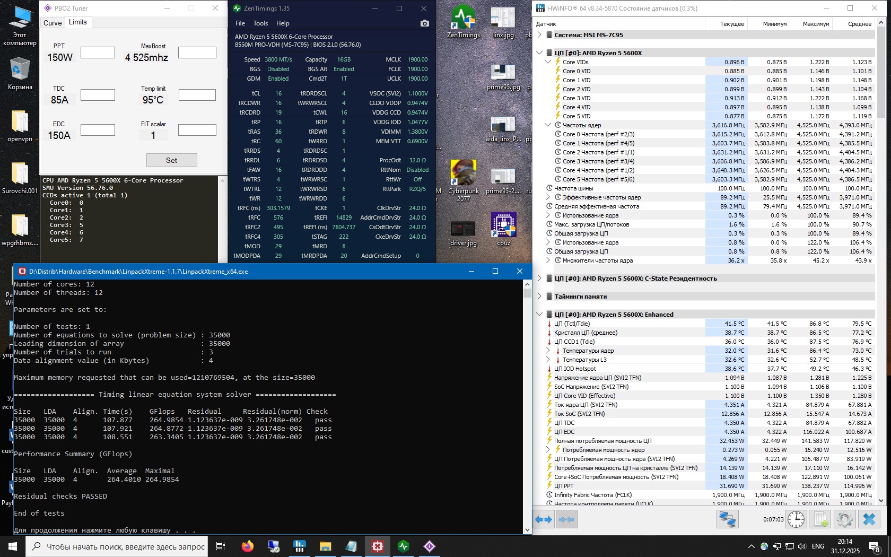Image resolution: width=891 pixels, height=557 pixels.
Task: Open the Help menu in ZenTimings
Action: click(x=283, y=23)
